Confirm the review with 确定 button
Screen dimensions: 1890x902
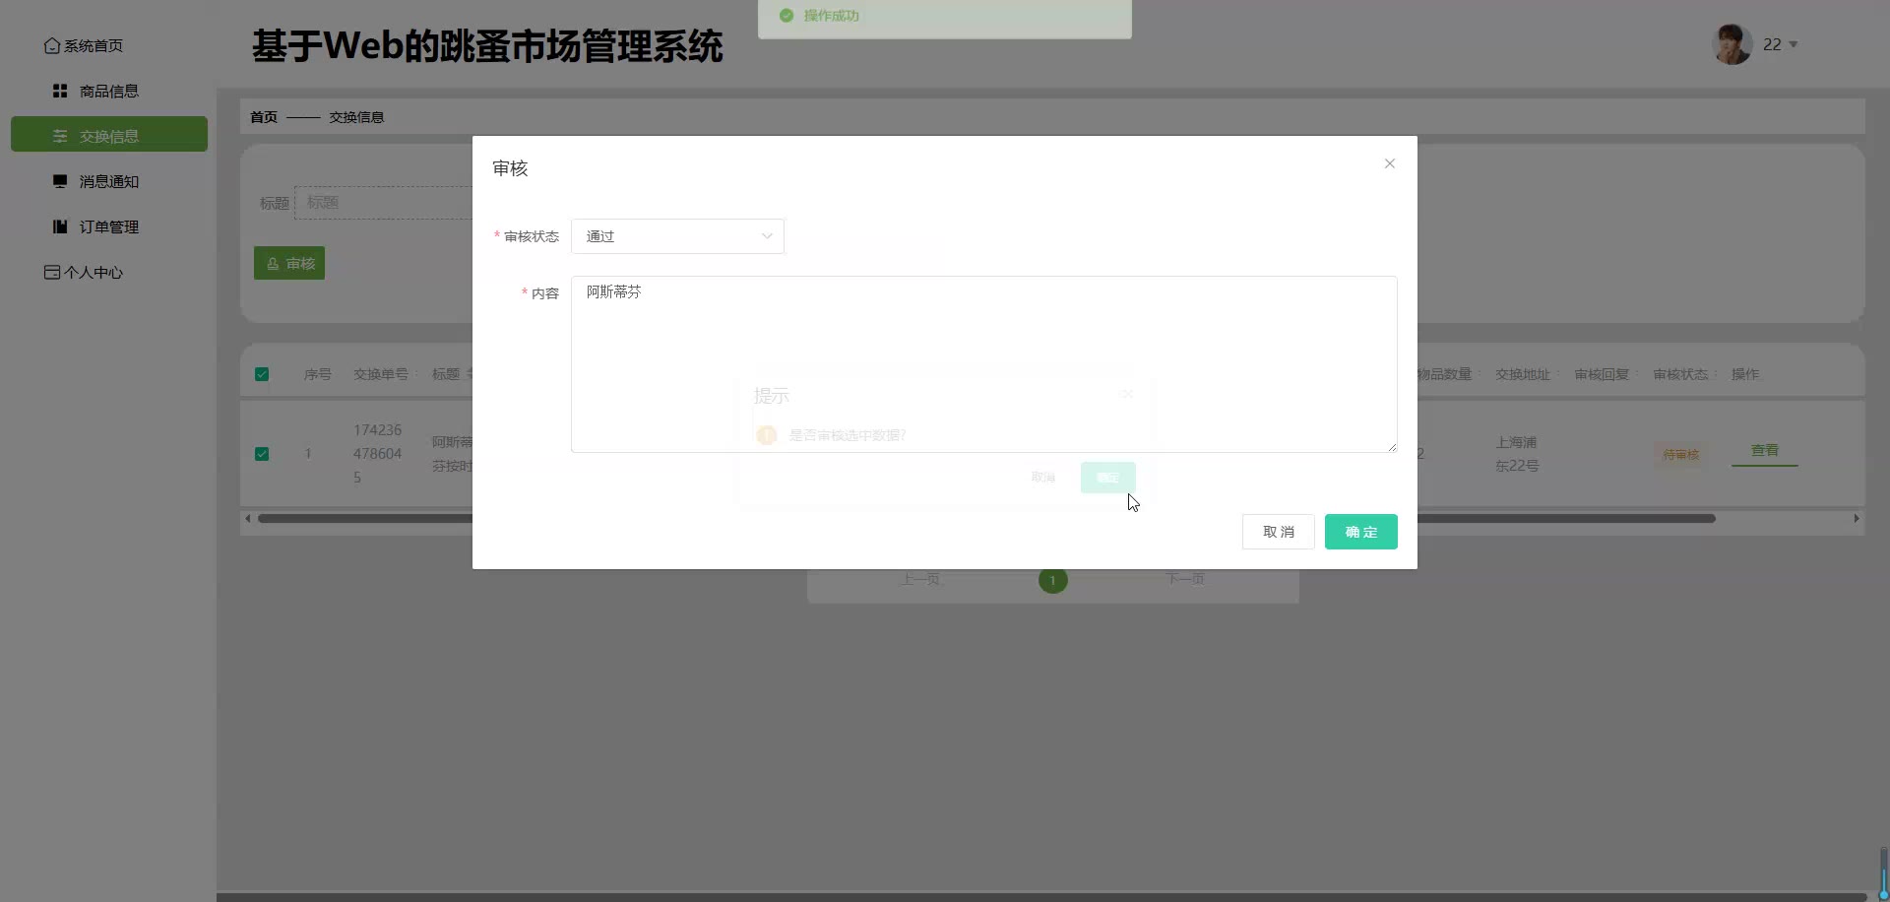pos(1360,532)
